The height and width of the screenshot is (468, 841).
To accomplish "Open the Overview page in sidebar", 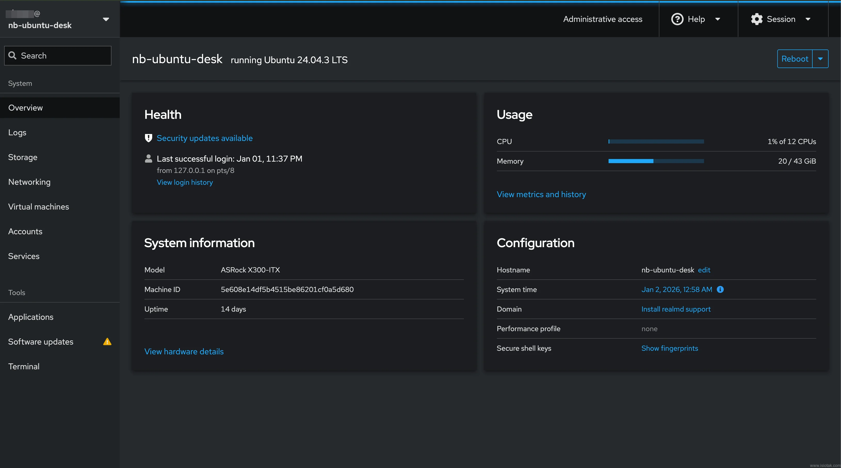I will 60,108.
